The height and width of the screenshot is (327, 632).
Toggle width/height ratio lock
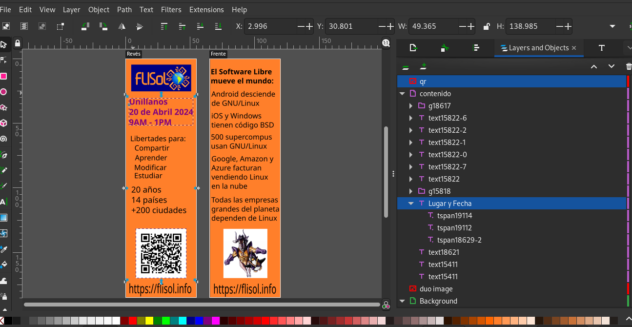486,26
